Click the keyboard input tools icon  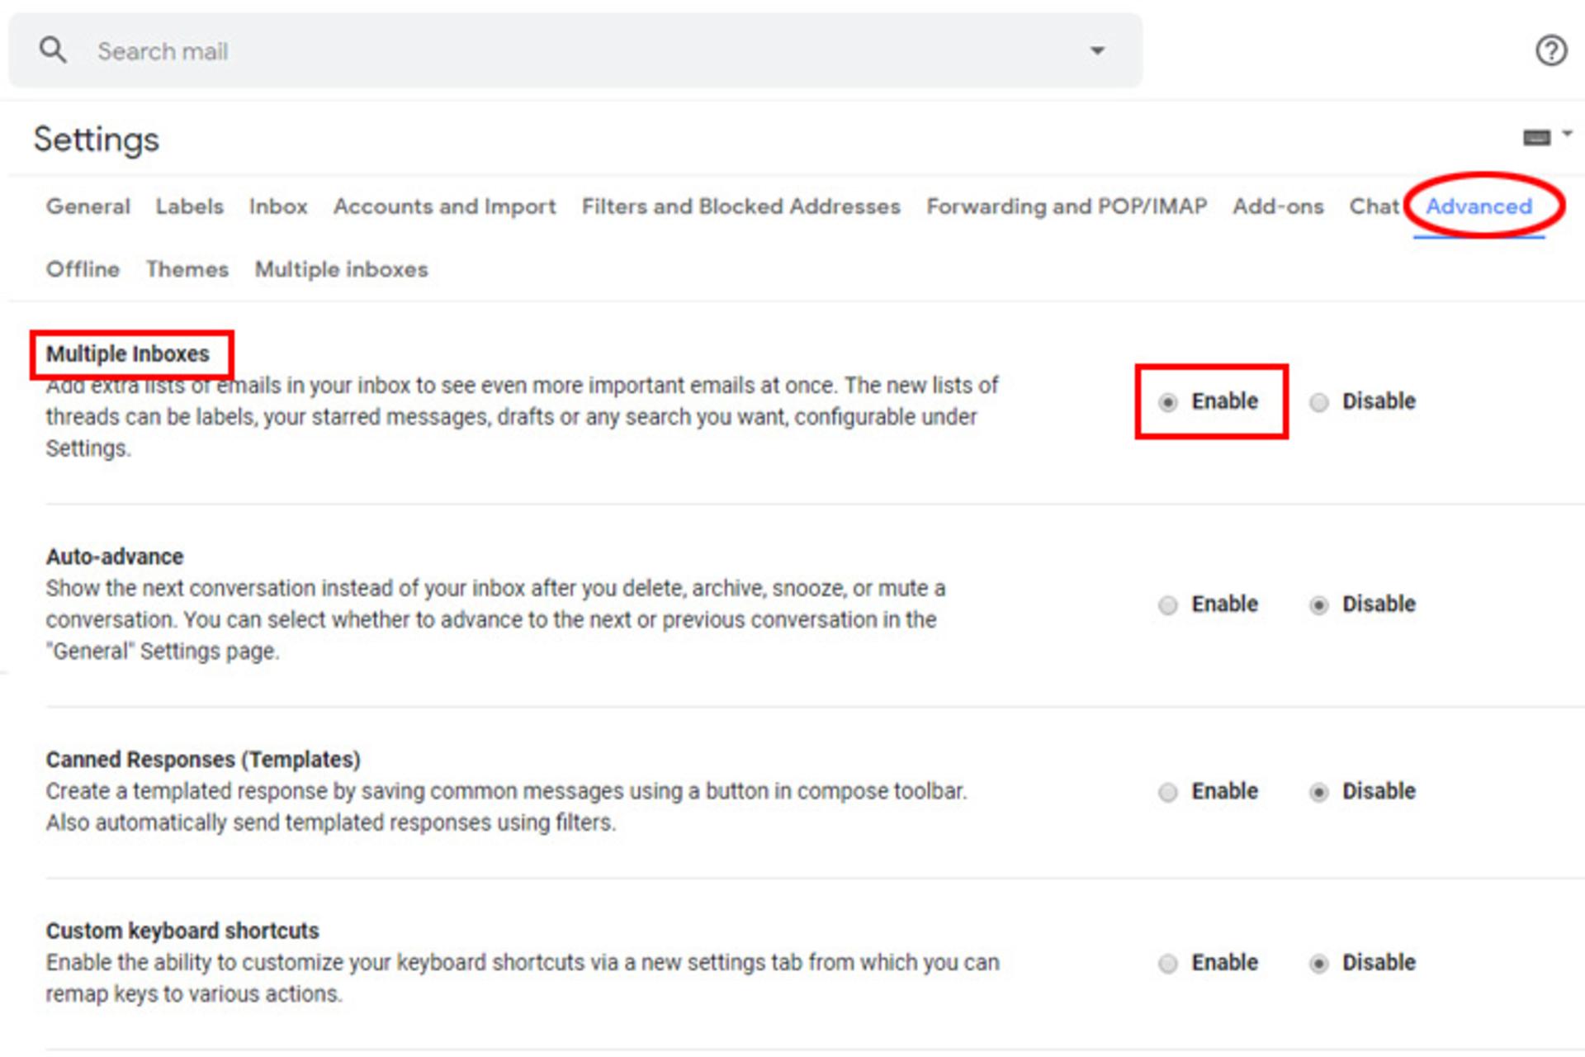tap(1536, 137)
